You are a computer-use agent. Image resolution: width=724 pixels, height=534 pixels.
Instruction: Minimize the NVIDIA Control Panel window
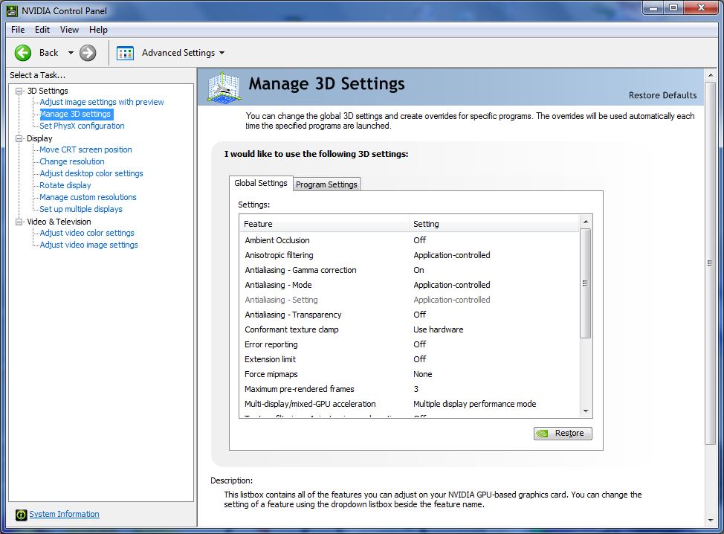pos(653,8)
